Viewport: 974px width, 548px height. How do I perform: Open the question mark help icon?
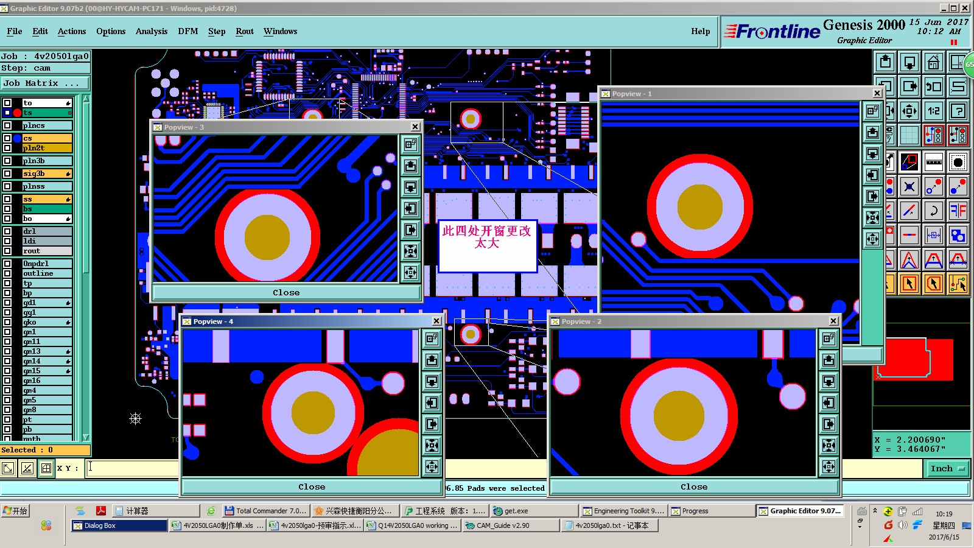point(958,111)
